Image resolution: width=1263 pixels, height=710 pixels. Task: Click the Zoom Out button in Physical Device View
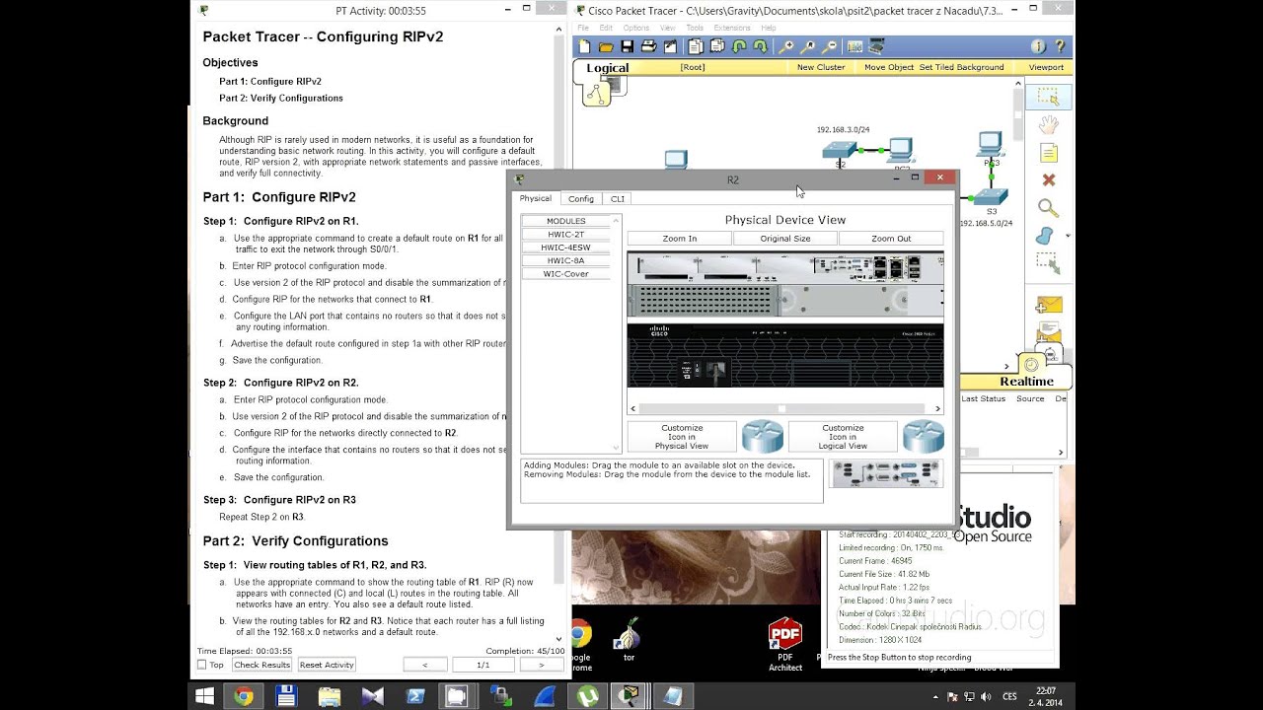[891, 239]
